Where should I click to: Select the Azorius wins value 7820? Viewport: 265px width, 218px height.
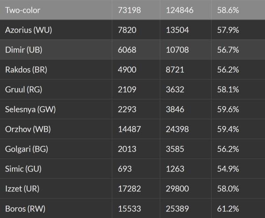tap(127, 29)
